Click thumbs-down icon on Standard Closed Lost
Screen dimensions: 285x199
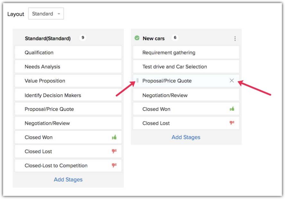(114, 151)
